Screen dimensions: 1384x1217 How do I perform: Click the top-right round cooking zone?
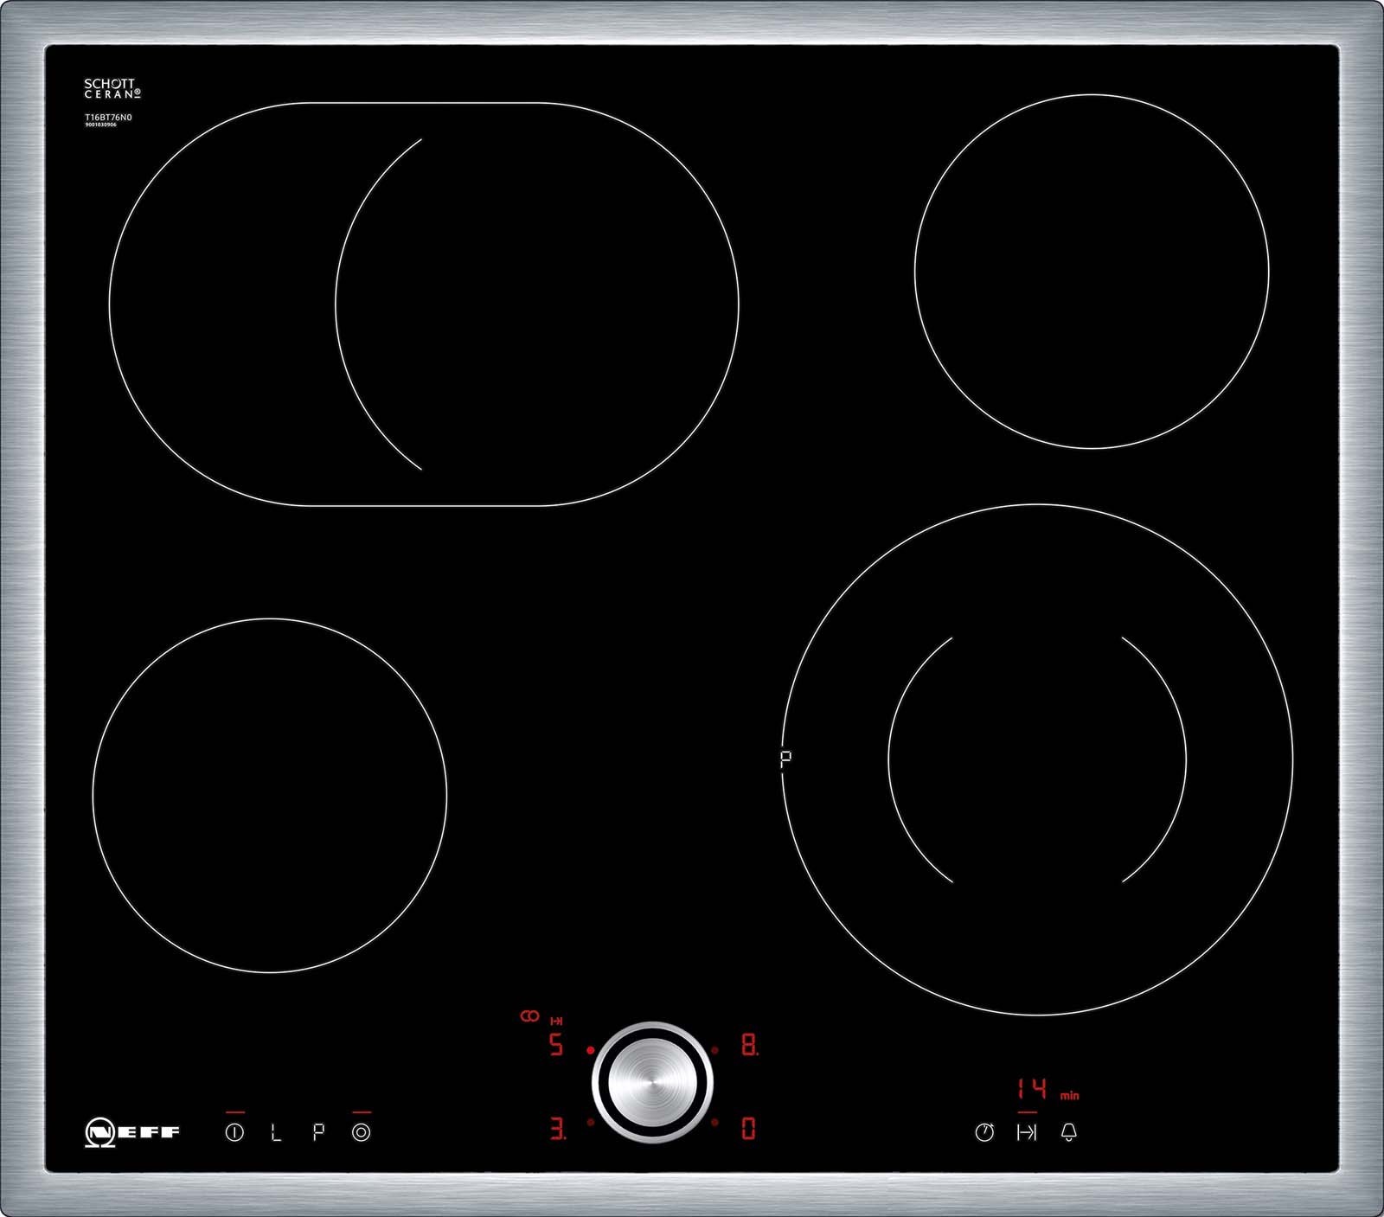click(1092, 272)
